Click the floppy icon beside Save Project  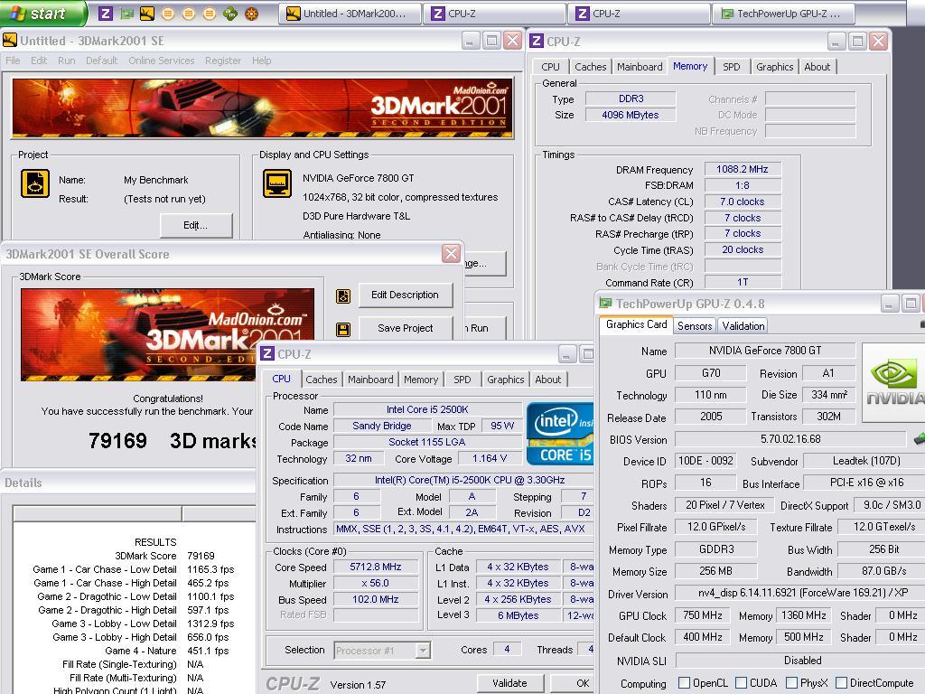pyautogui.click(x=342, y=329)
